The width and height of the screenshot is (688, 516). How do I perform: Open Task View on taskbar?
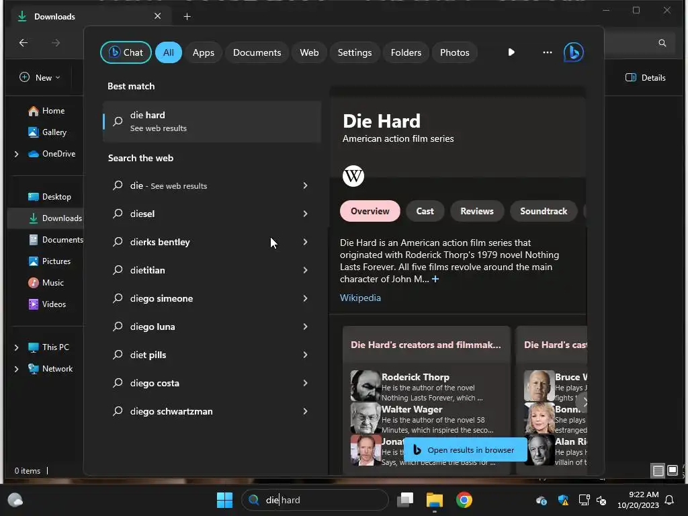[x=405, y=500]
